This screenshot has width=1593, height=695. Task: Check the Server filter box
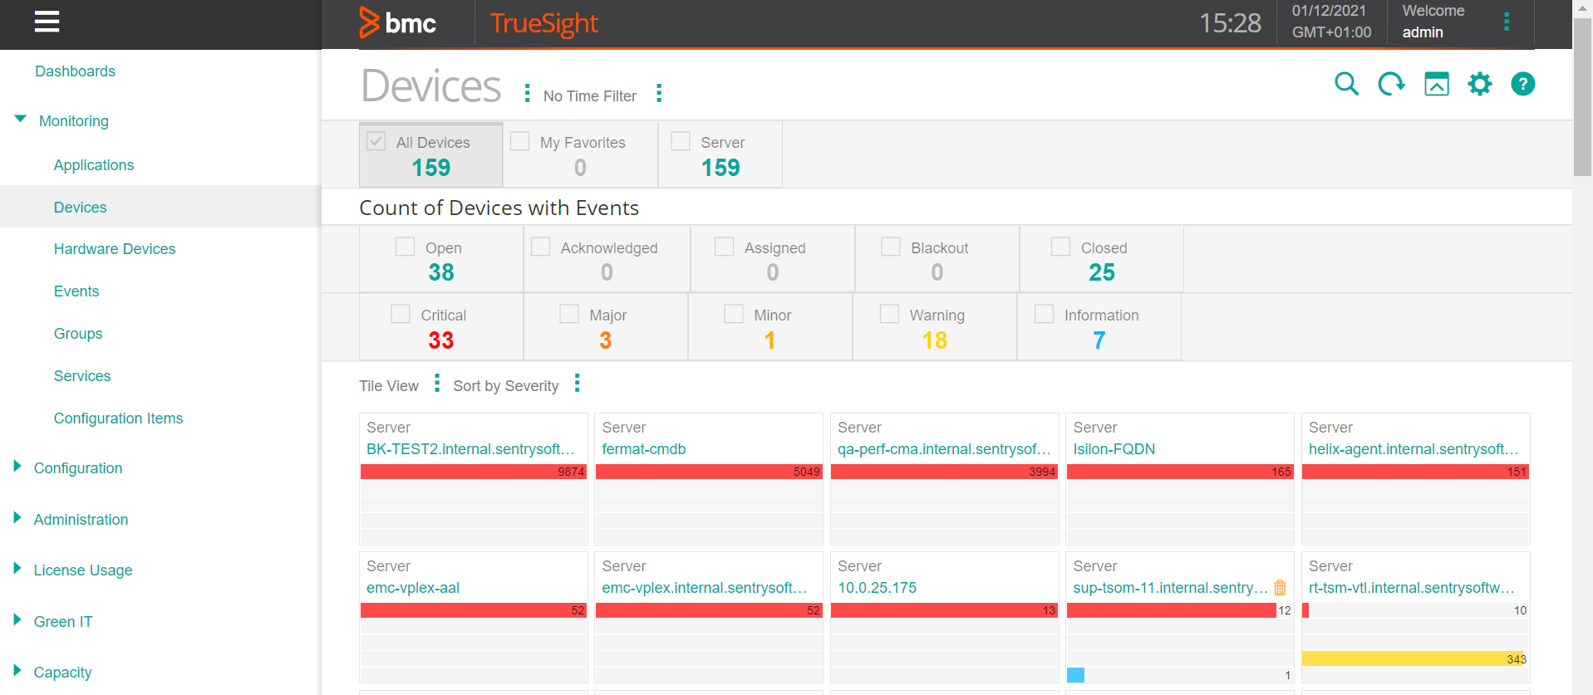tap(681, 141)
